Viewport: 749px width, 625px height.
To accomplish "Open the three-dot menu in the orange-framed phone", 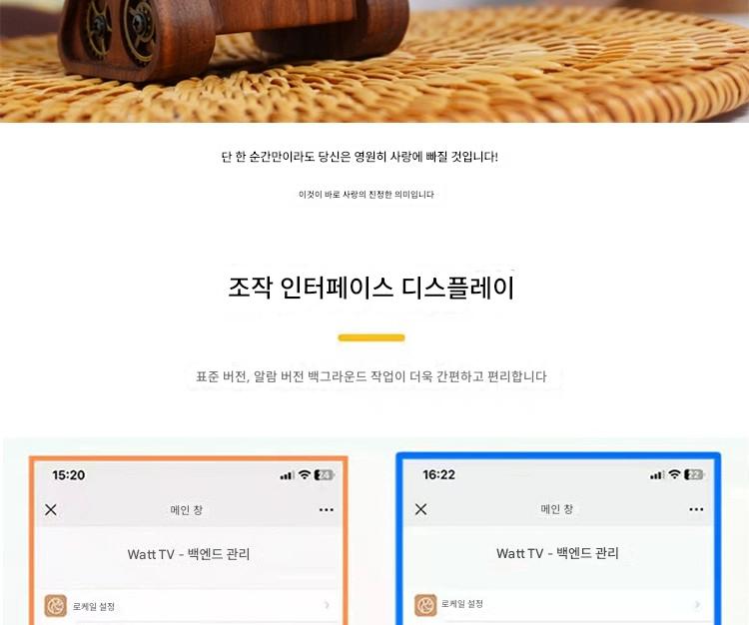I will 327,510.
